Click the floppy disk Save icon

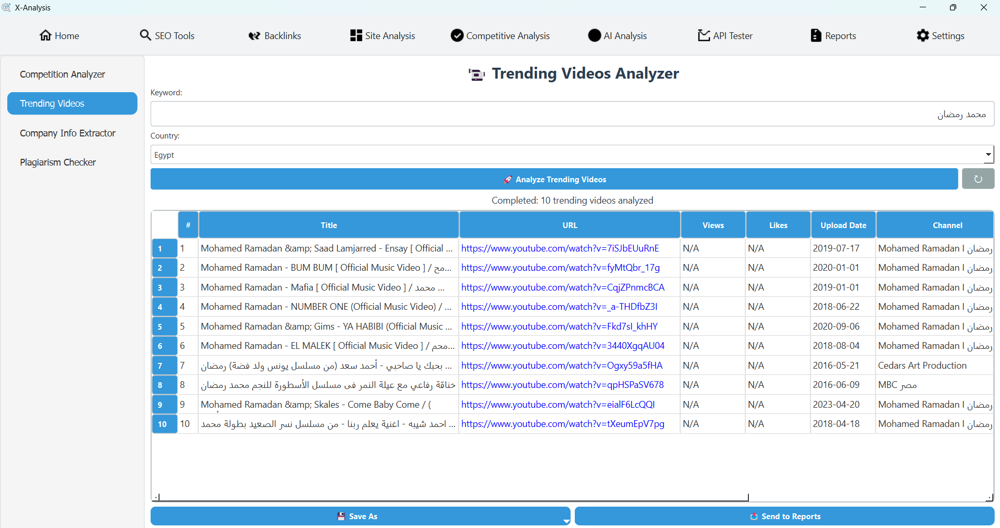pyautogui.click(x=341, y=517)
